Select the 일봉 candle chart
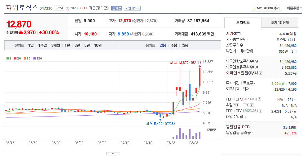This screenshot has height=156, width=307. pyautogui.click(x=163, y=45)
